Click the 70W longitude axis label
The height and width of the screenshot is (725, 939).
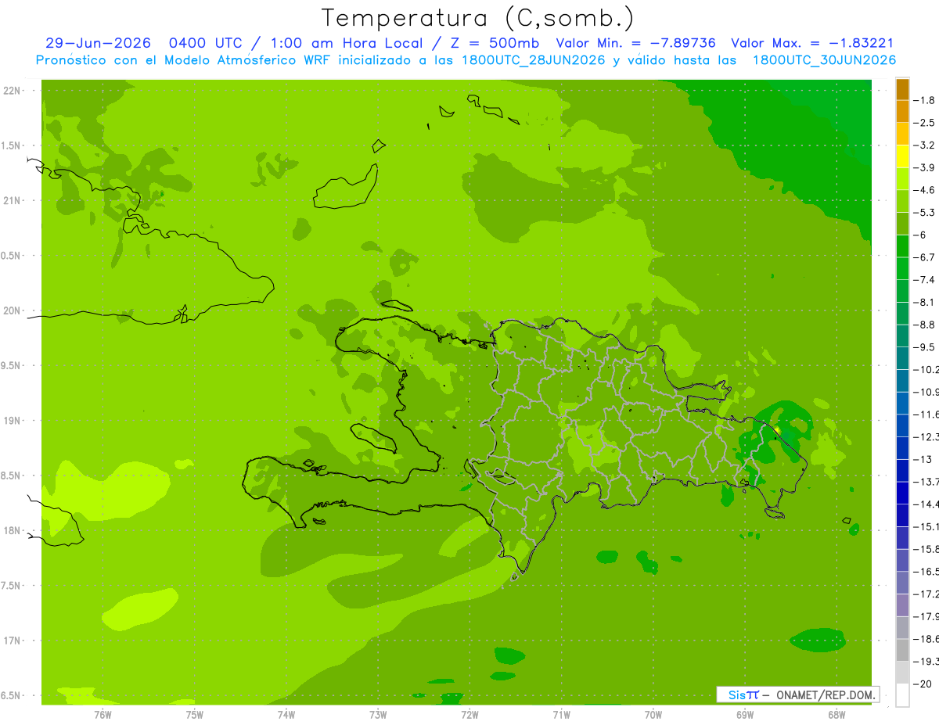click(653, 714)
